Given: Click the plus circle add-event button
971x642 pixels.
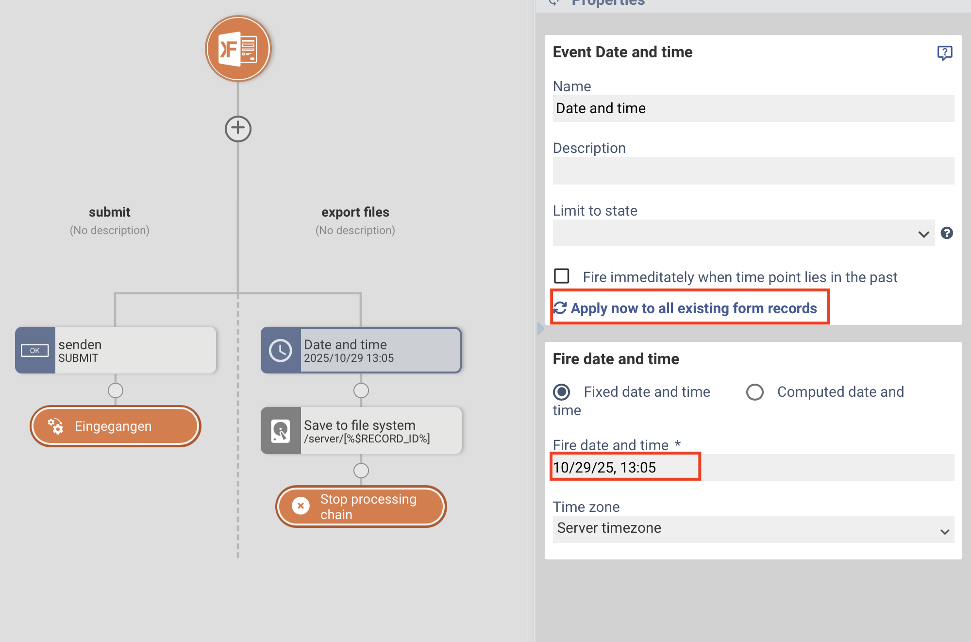Looking at the screenshot, I should point(238,129).
